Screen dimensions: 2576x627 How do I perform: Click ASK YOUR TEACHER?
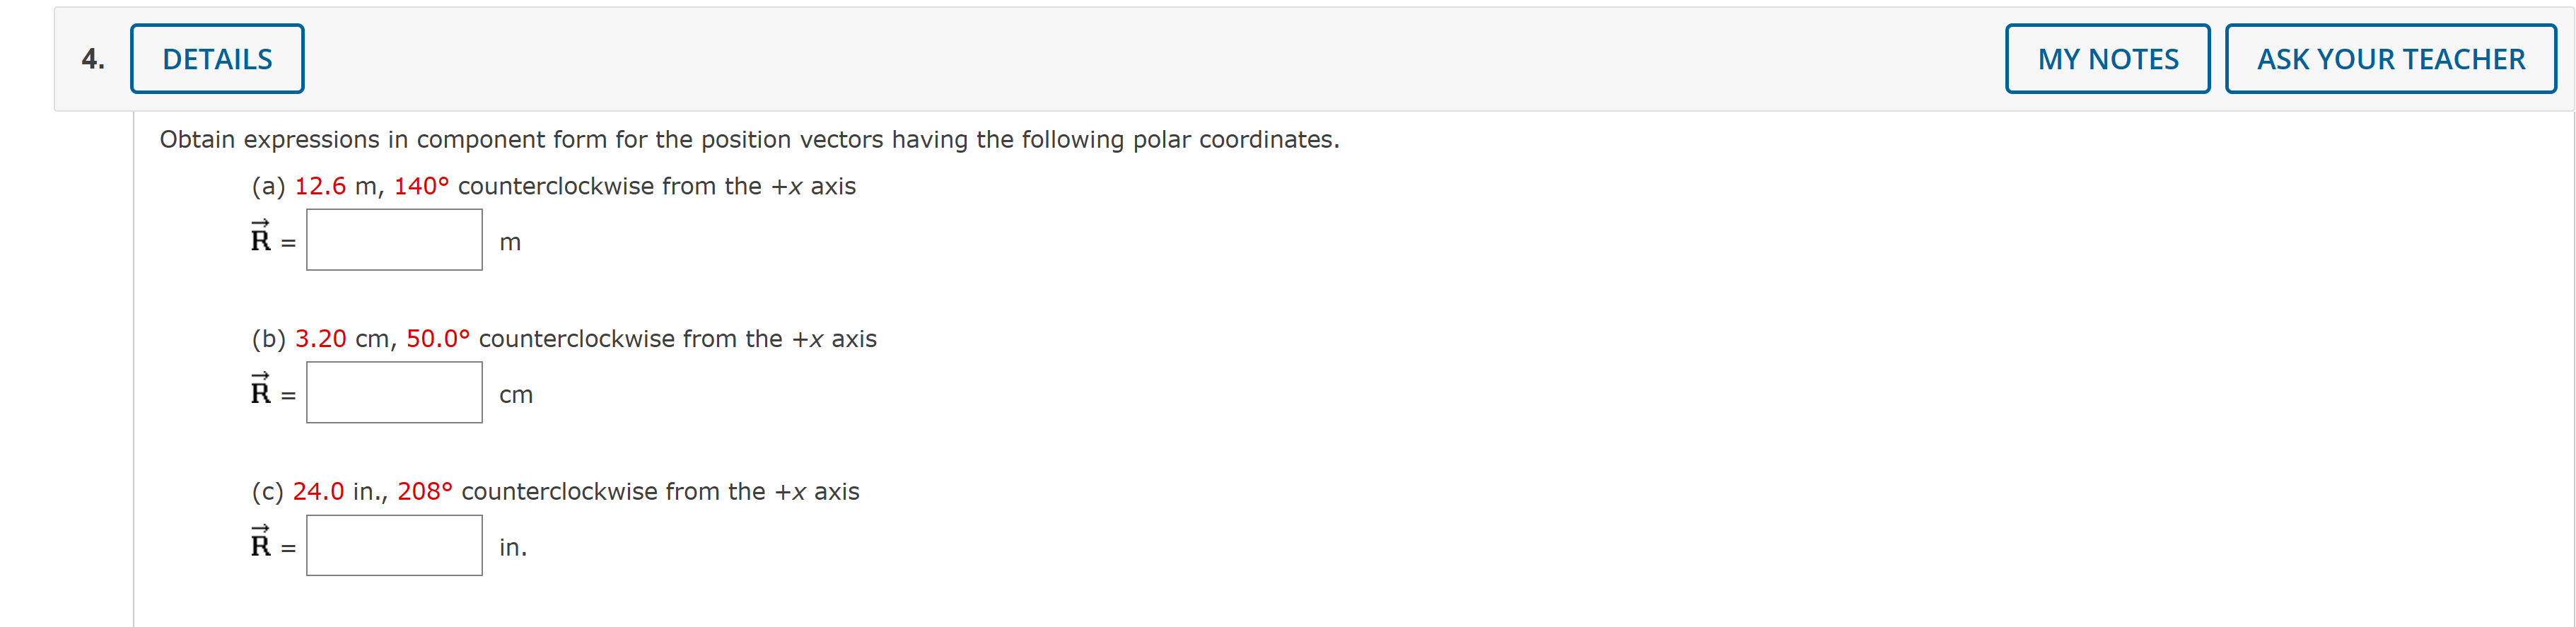coord(2391,58)
